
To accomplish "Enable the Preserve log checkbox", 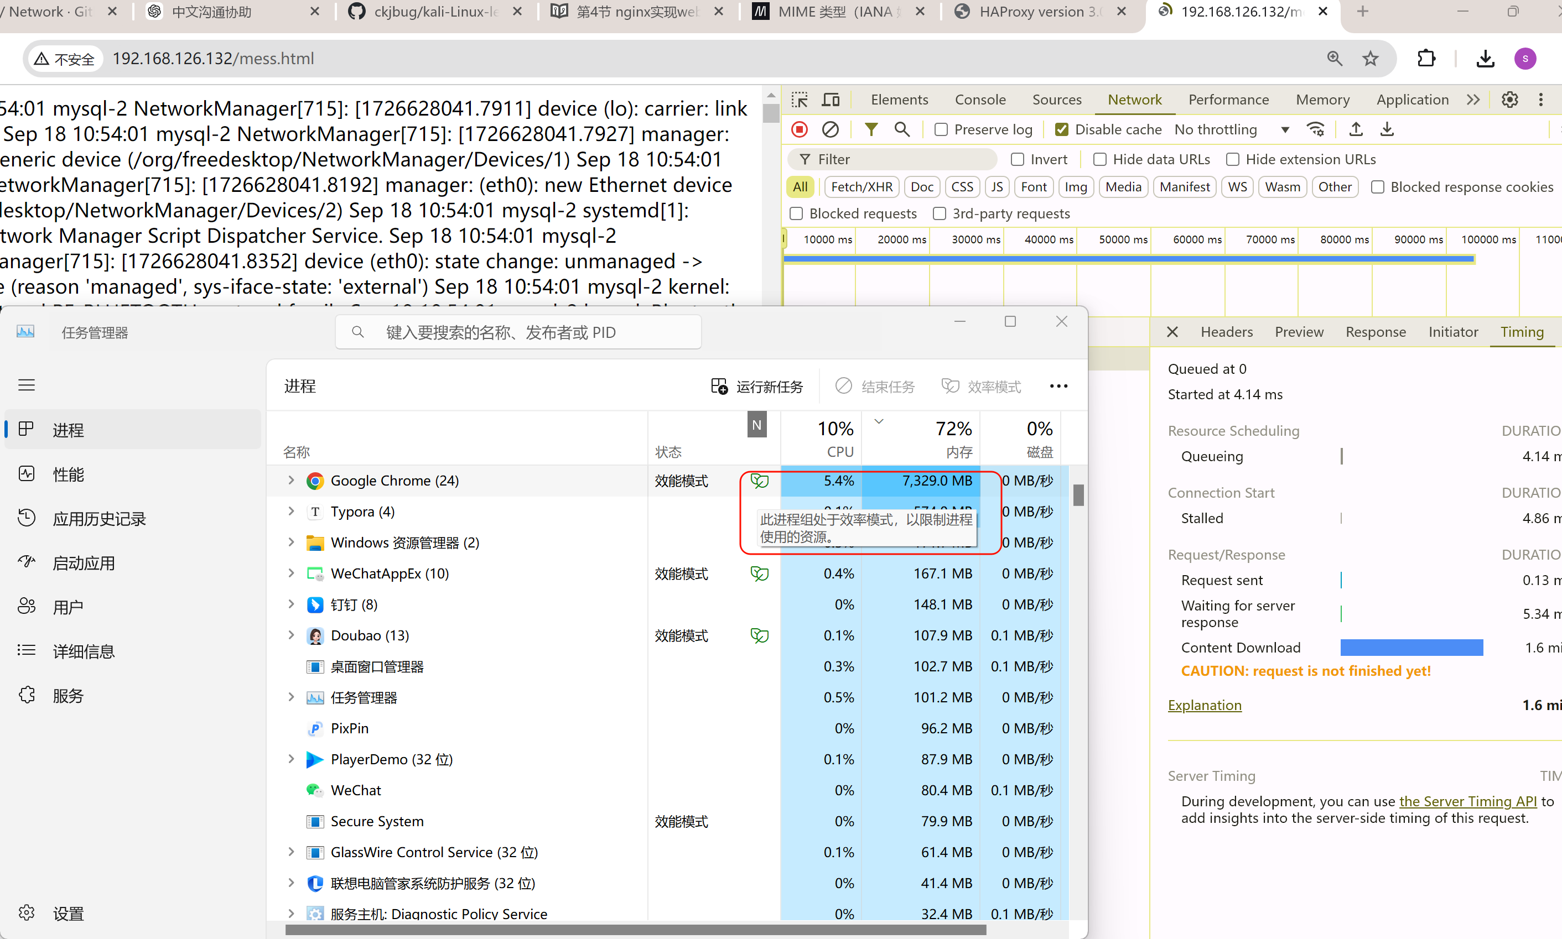I will point(941,130).
